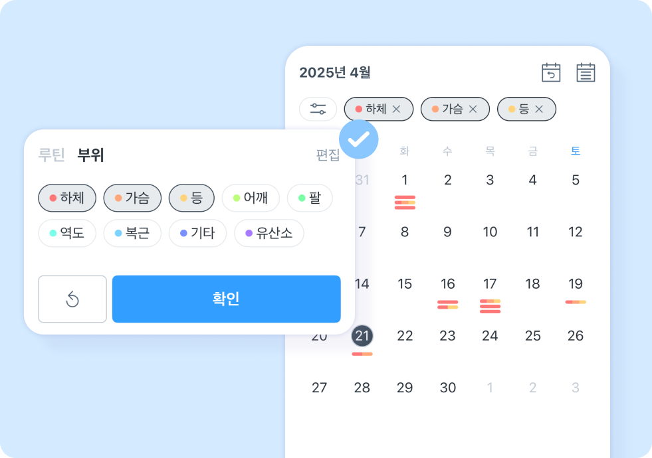Toggle the 유산소 body part chip

tap(269, 233)
